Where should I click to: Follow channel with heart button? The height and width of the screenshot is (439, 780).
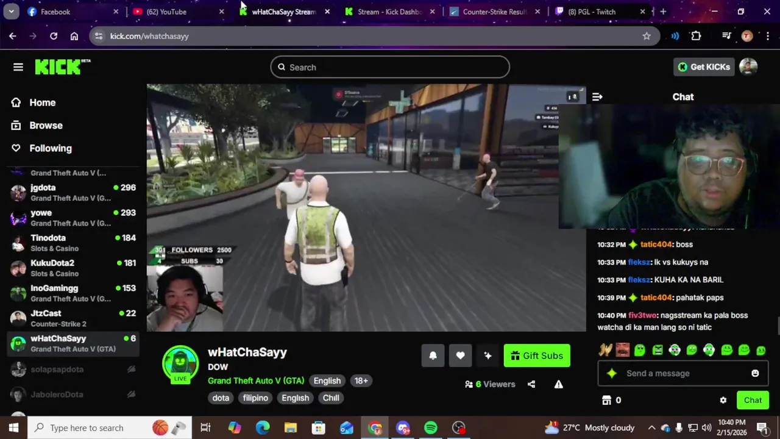coord(460,355)
